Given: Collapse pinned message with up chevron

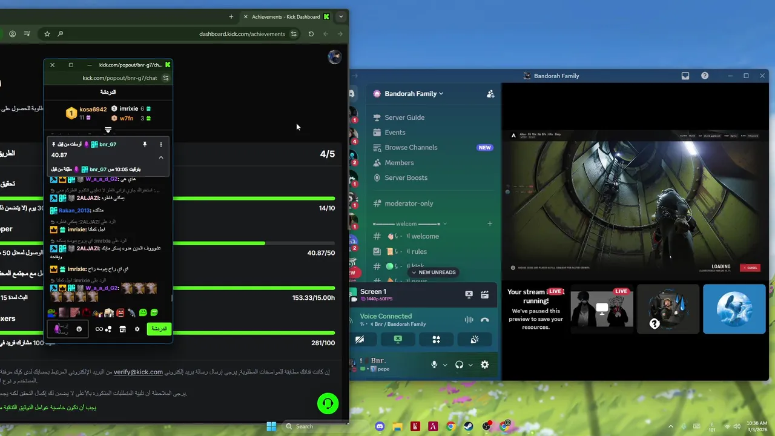Looking at the screenshot, I should (x=161, y=157).
